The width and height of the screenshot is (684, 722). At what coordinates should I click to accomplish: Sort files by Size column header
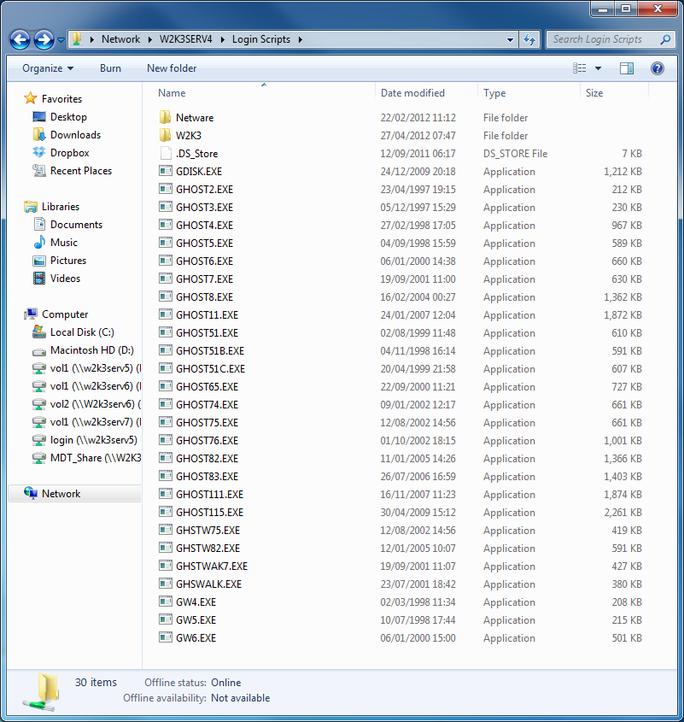[594, 93]
